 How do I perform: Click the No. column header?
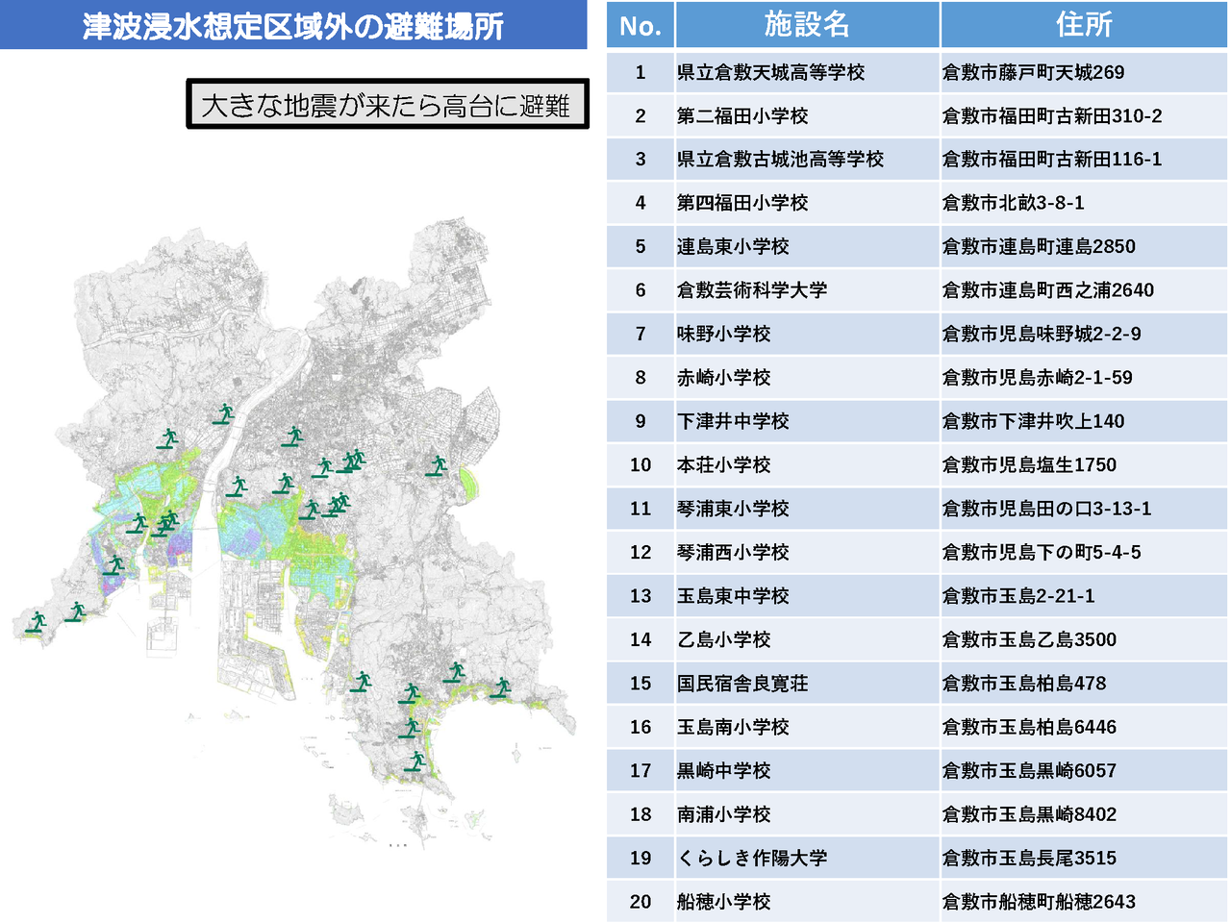click(x=641, y=25)
